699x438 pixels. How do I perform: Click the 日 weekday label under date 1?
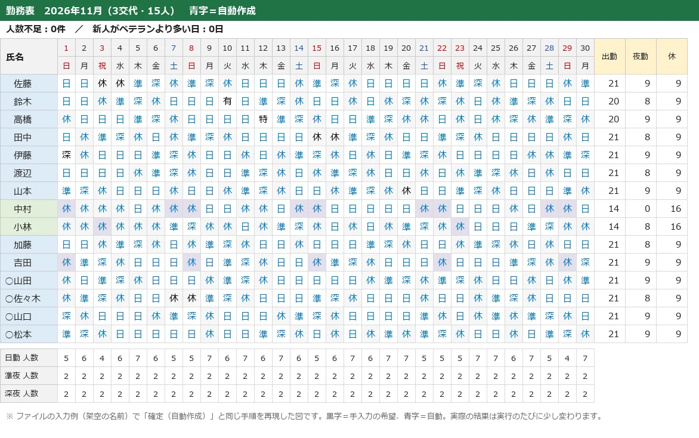(x=66, y=66)
